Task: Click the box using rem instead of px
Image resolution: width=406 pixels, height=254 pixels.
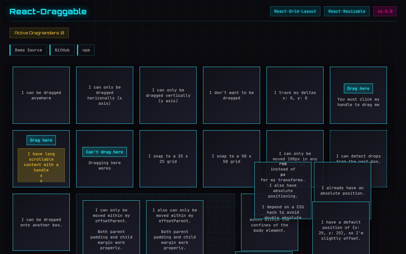Action: coord(283,190)
